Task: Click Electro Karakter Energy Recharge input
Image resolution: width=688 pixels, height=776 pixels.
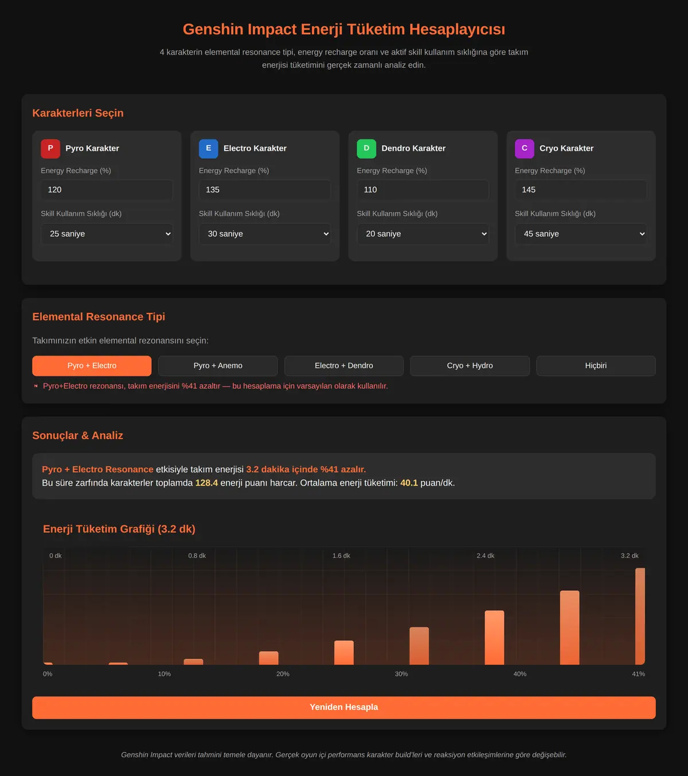Action: click(x=265, y=190)
